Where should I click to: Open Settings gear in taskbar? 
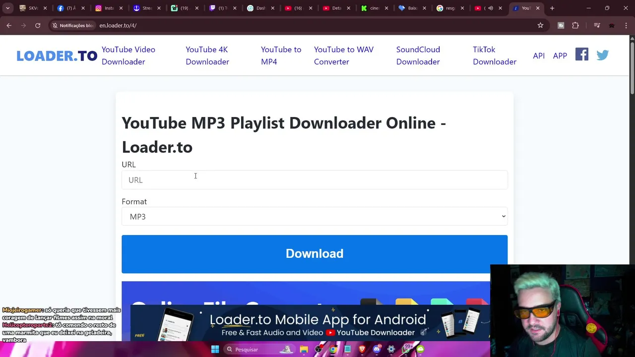click(391, 350)
